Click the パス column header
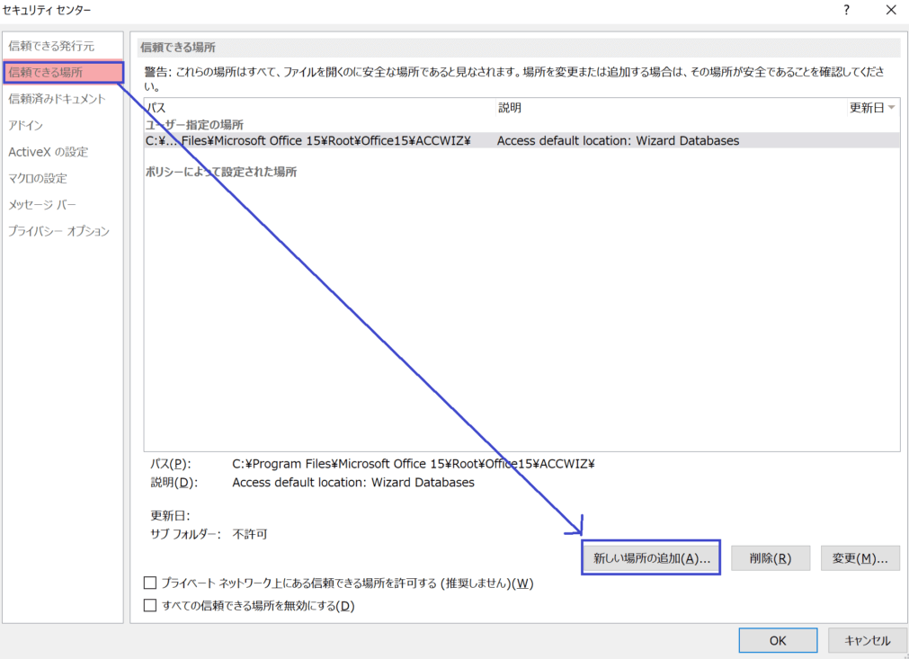The width and height of the screenshot is (909, 659). [x=156, y=108]
